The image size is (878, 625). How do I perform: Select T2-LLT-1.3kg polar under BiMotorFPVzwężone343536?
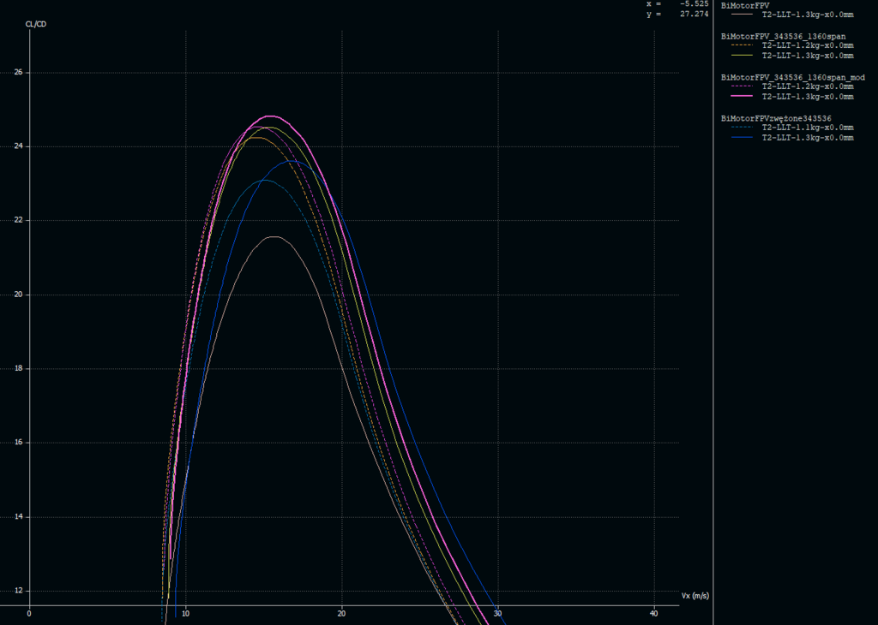[x=807, y=138]
